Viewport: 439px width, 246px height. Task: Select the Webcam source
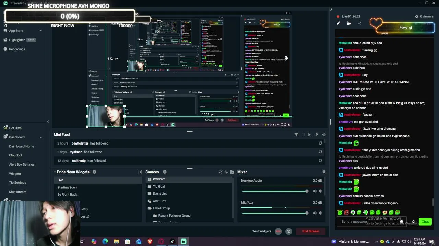click(x=189, y=179)
